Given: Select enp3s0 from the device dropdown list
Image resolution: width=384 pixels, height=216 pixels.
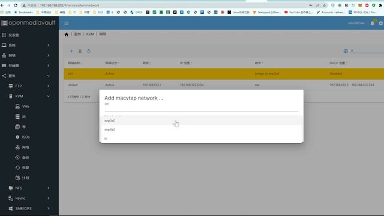Looking at the screenshot, I should click(x=202, y=121).
